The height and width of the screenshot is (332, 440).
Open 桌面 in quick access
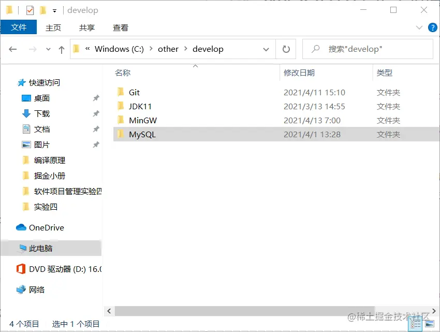42,98
